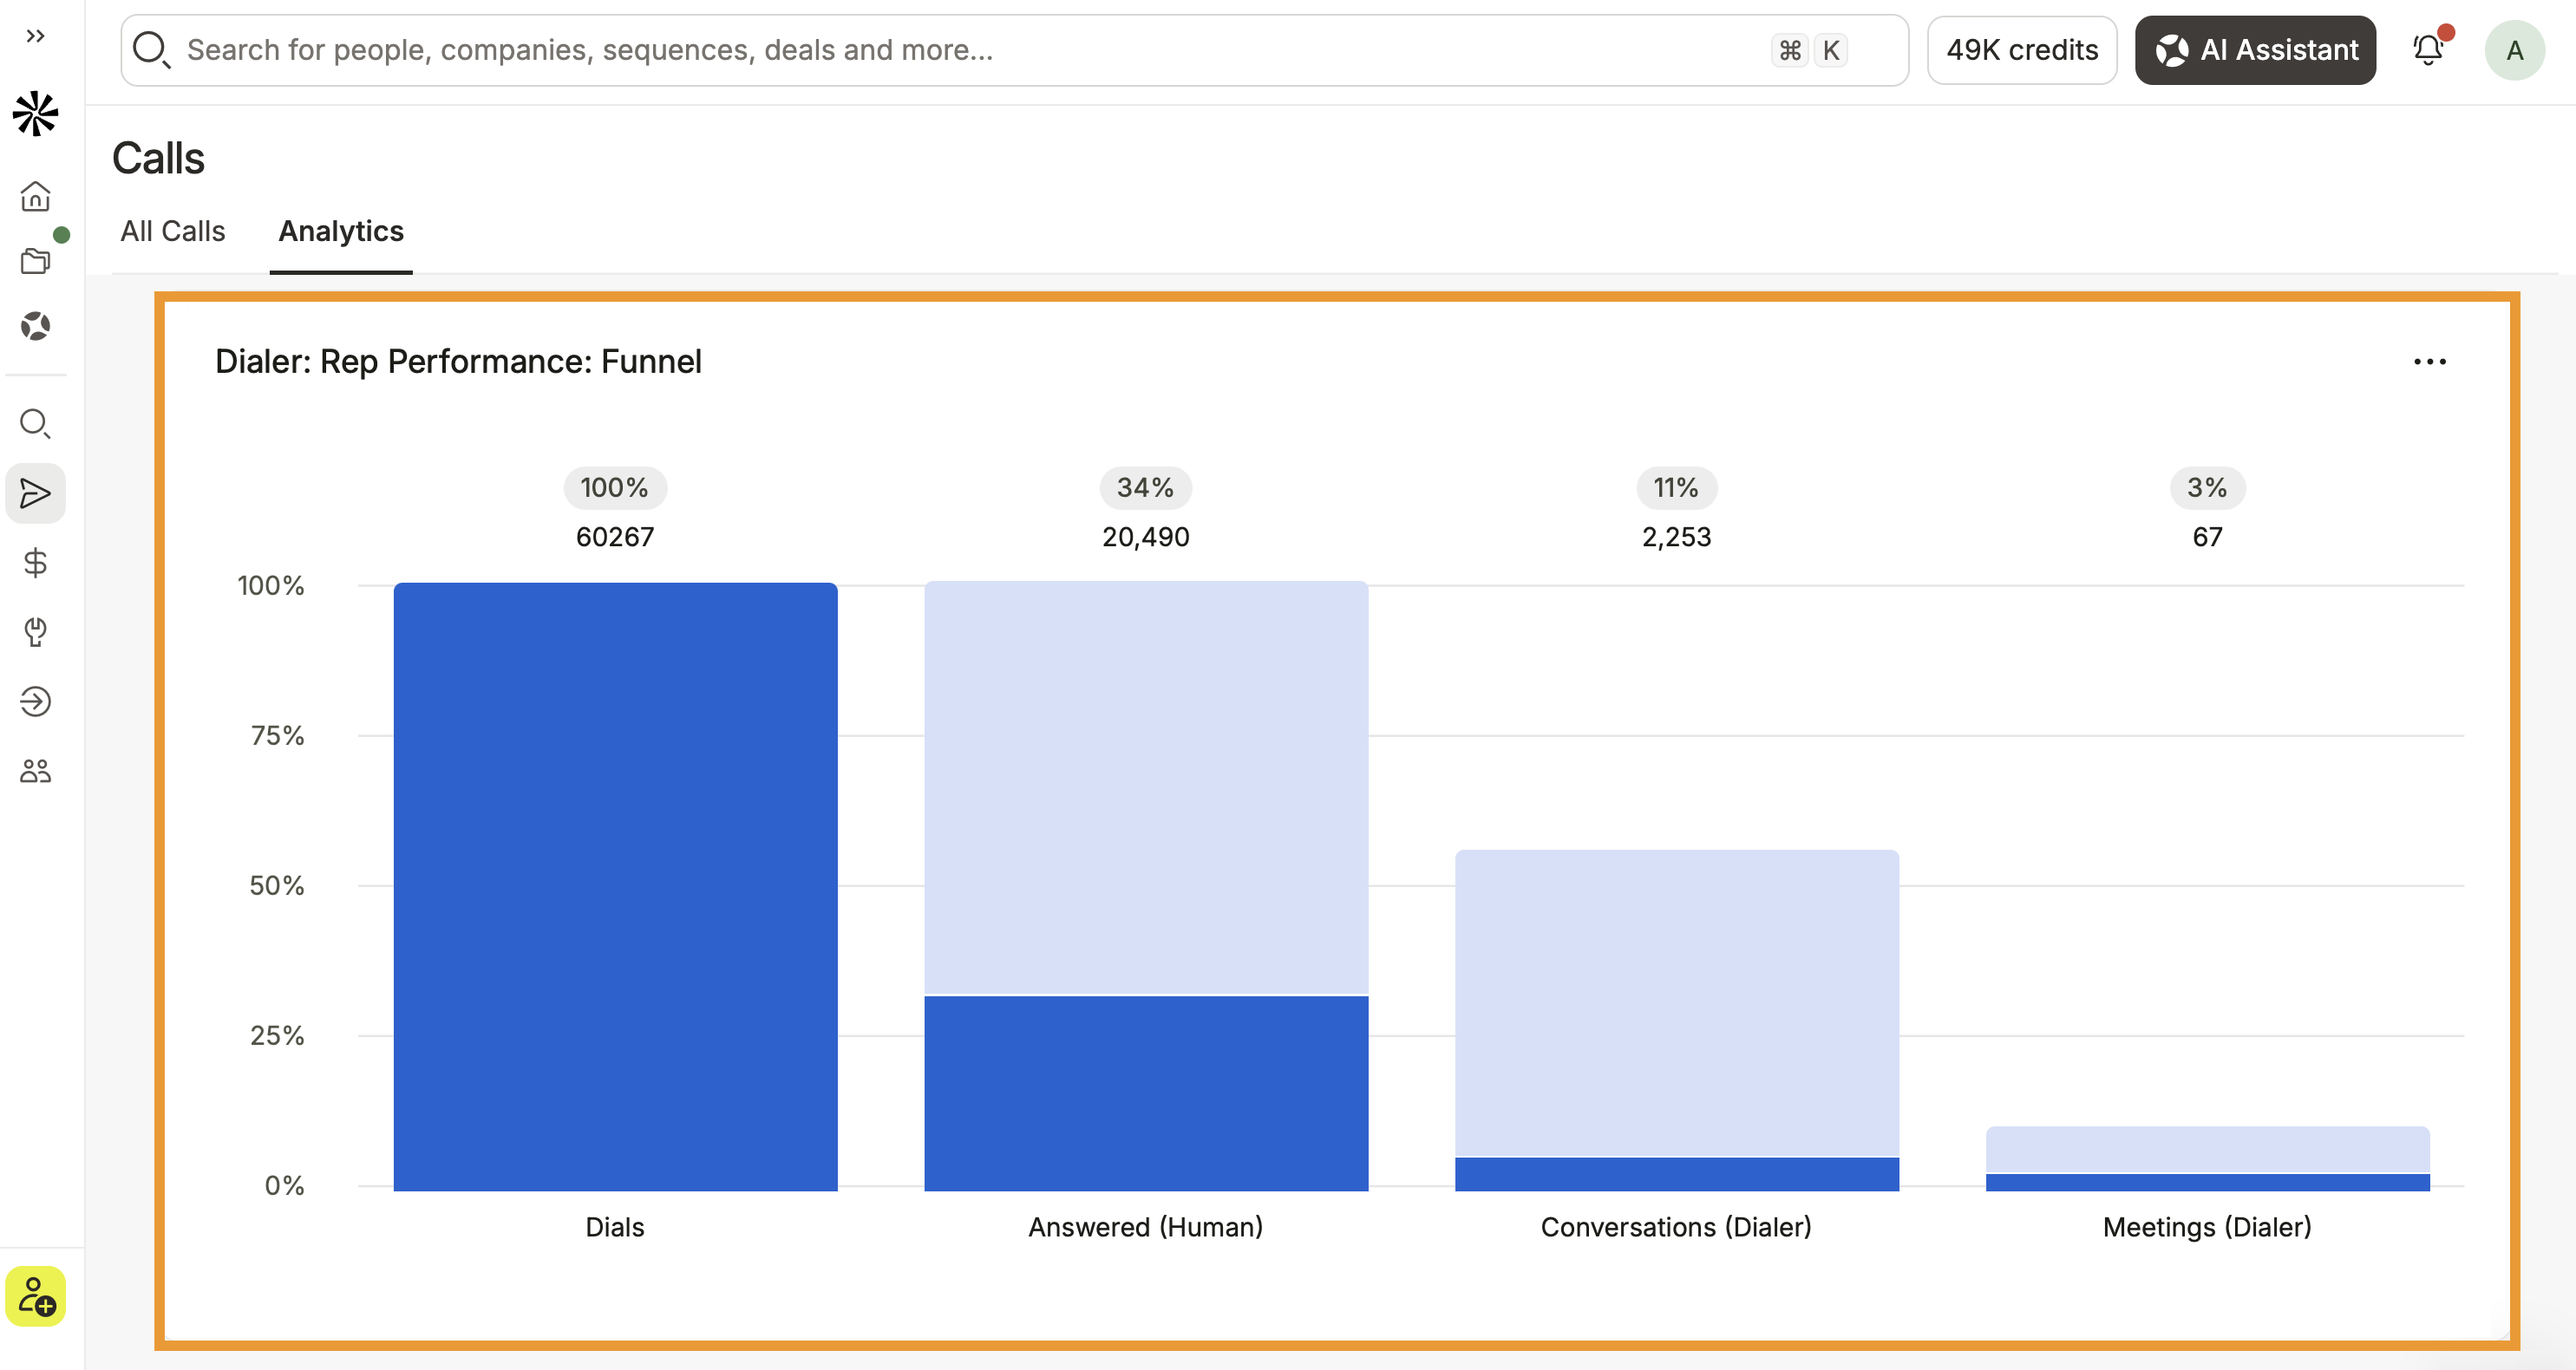
Task: Click the yellow add-user button
Action: pyautogui.click(x=36, y=1296)
